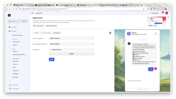Open Ignored Email Addresses item
This screenshot has width=176, height=99.
[x=19, y=55]
